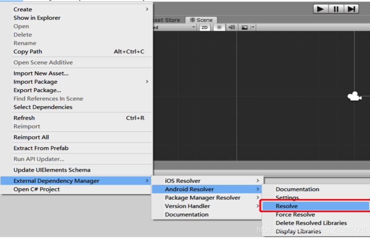The image size is (370, 238).
Task: Choose Force Resolve
Action: point(316,215)
